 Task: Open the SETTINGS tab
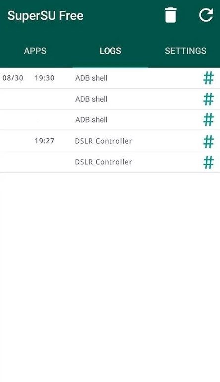point(185,51)
